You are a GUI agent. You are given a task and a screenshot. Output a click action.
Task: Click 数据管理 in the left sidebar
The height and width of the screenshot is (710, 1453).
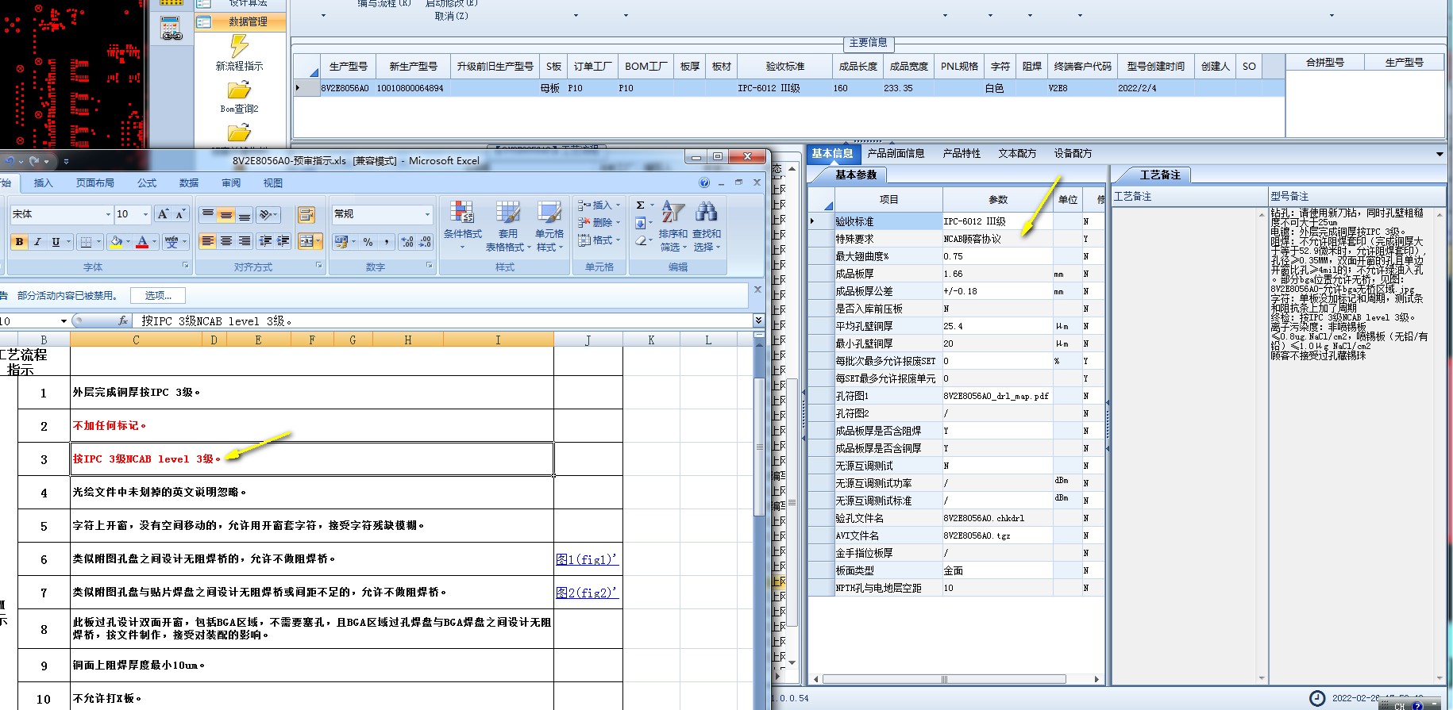[241, 21]
